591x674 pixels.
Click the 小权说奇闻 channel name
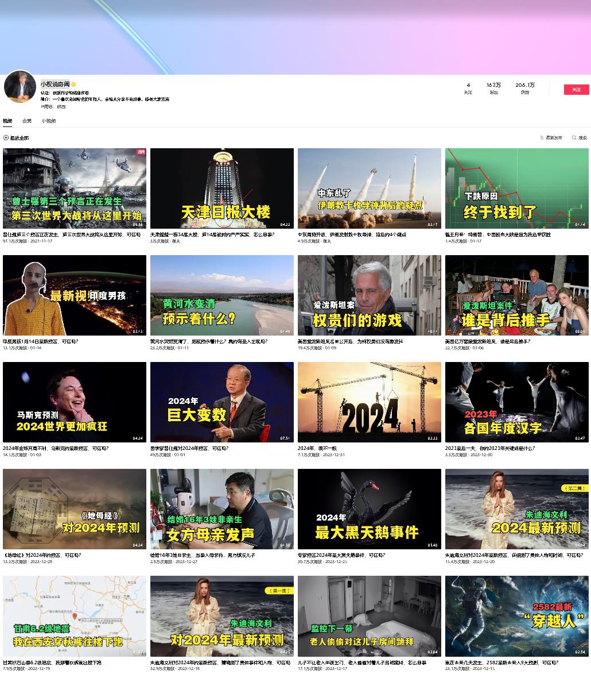click(55, 84)
